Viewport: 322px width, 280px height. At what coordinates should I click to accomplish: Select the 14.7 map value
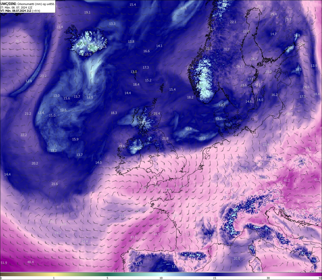coord(273,34)
